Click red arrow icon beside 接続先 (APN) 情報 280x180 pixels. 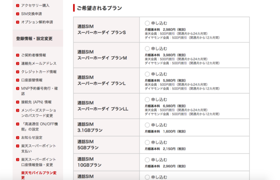pos(18,102)
